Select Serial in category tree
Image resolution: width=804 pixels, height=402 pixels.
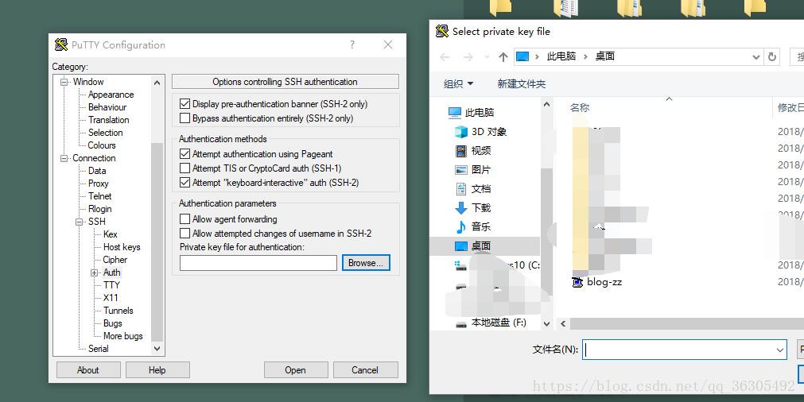(98, 349)
